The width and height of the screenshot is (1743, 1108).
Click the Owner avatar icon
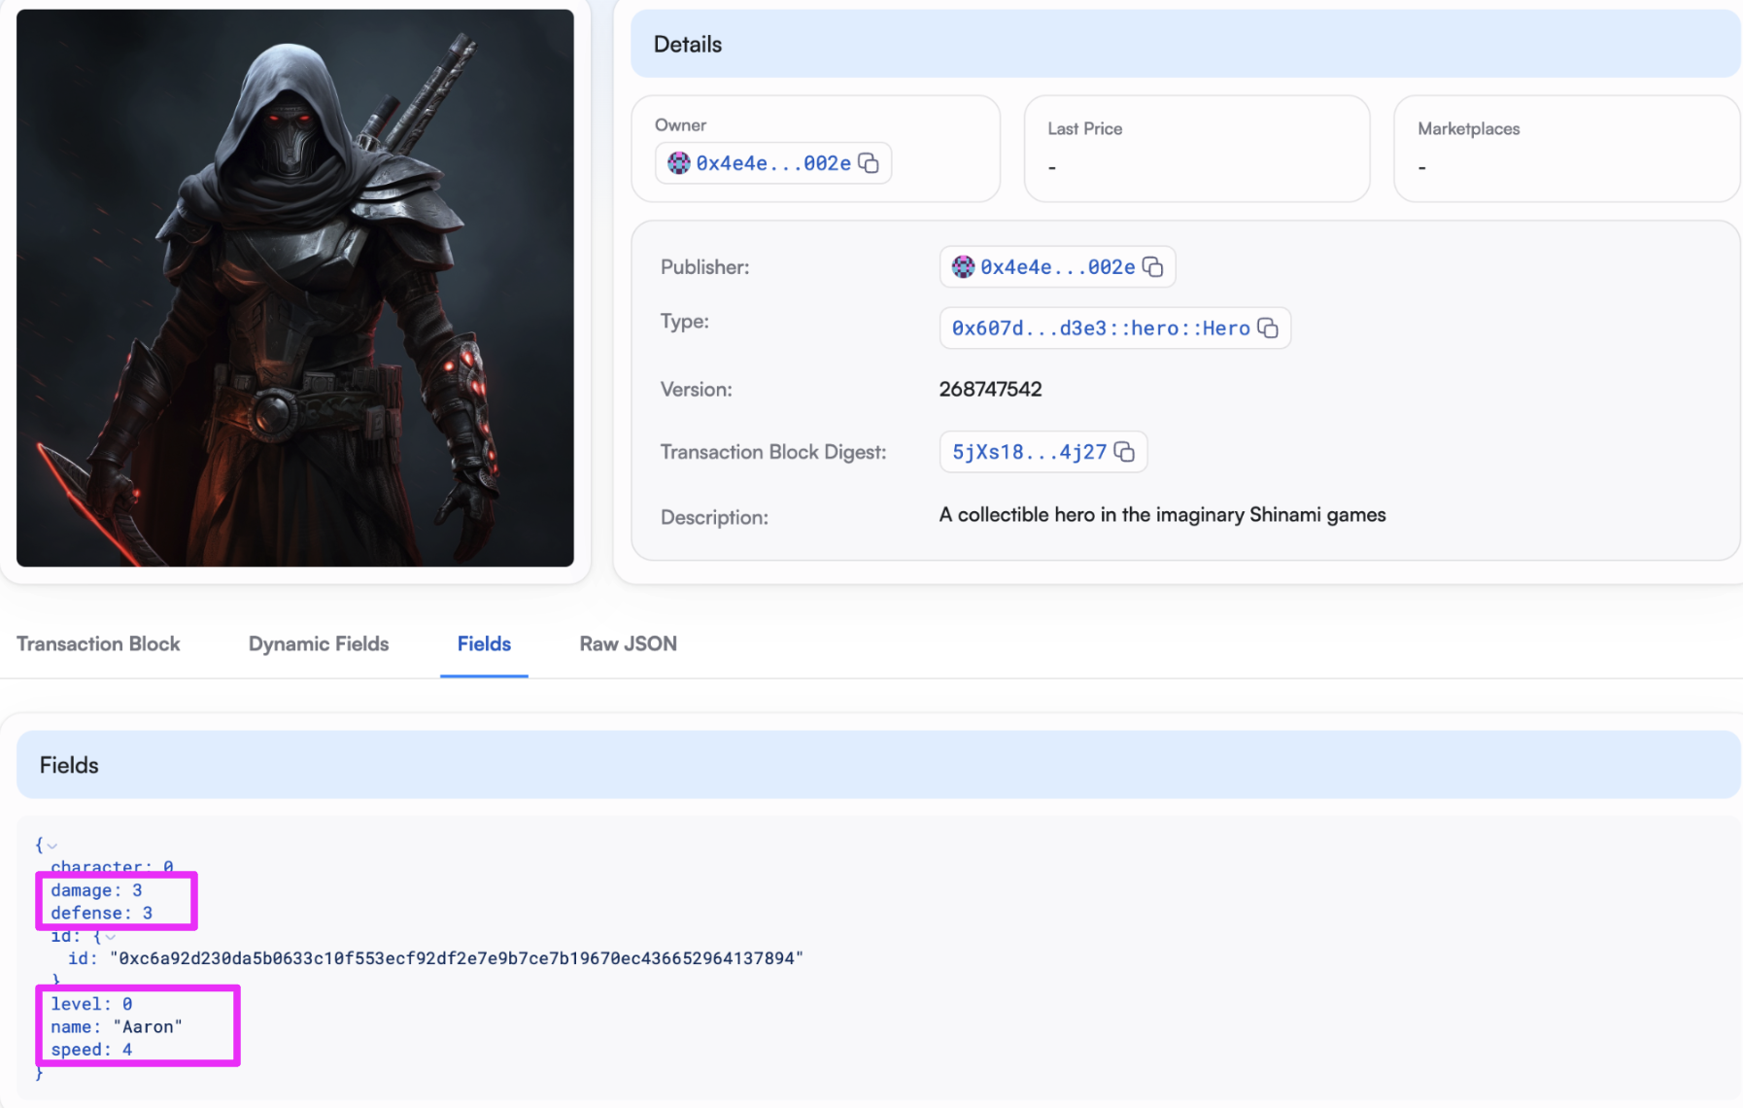coord(679,163)
